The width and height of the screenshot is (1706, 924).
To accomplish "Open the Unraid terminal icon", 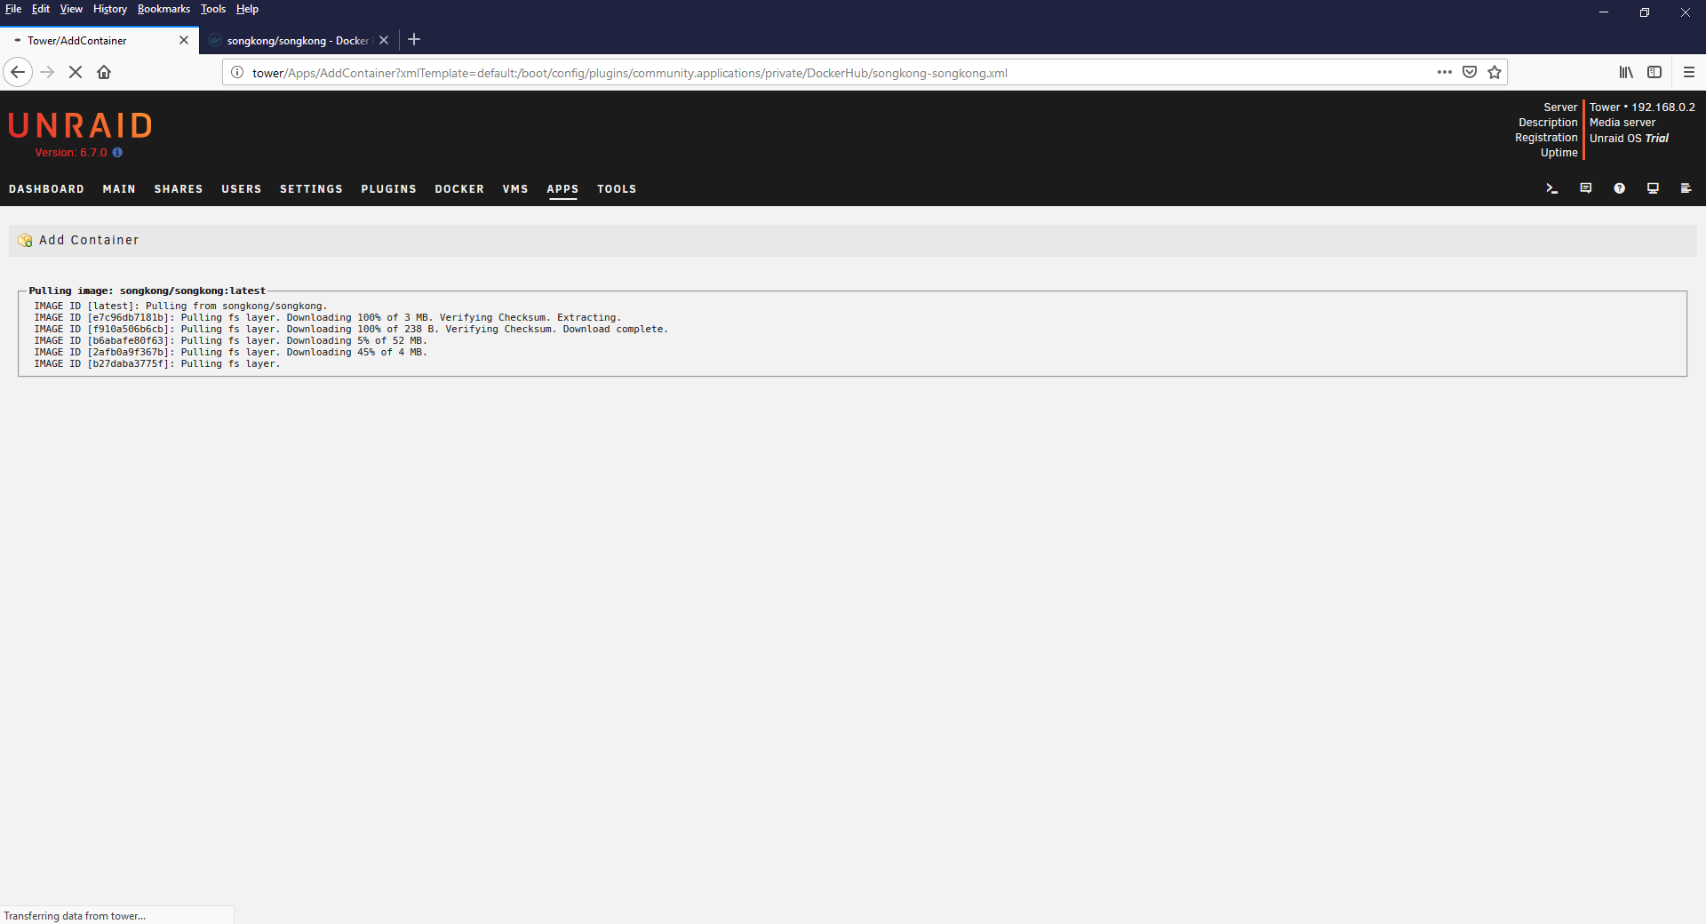I will (x=1552, y=188).
